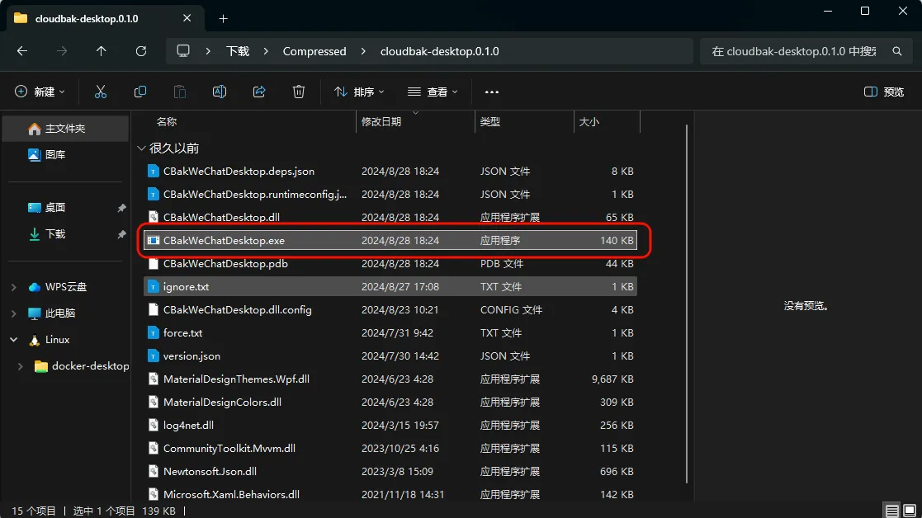The image size is (922, 518).
Task: Select 主文件夹 in the sidebar
Action: point(64,129)
